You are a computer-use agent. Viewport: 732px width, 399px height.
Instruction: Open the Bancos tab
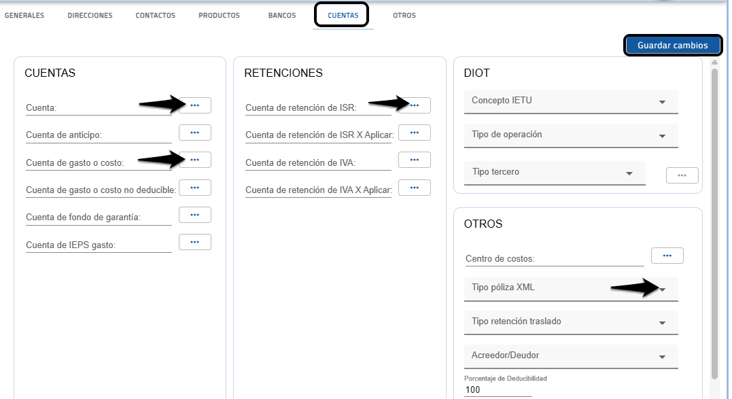coord(282,16)
